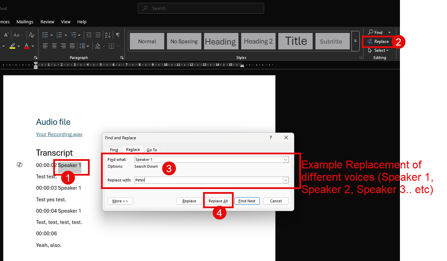447x261 pixels.
Task: Apply the bullet list icon
Action: [x=45, y=35]
